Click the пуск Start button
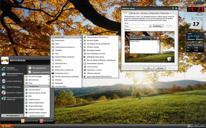This screenshot has height=128, width=206. 7,126
